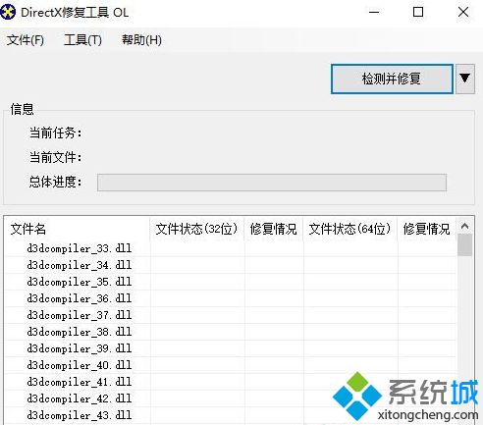Viewport: 483px width, 425px height.
Task: Select row d3dcompiler_39.dll
Action: (231, 348)
